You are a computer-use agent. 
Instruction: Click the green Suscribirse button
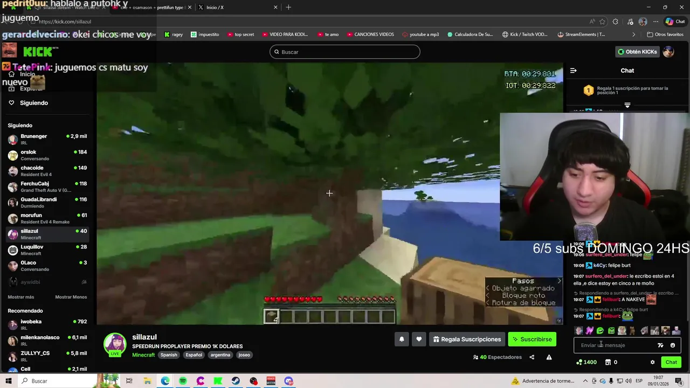[x=532, y=339]
